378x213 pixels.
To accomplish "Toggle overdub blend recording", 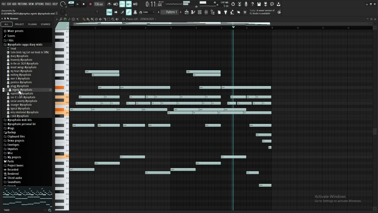I will click(x=129, y=4).
